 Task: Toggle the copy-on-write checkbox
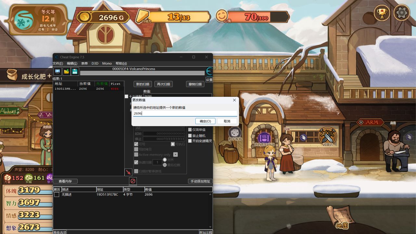coord(136,149)
